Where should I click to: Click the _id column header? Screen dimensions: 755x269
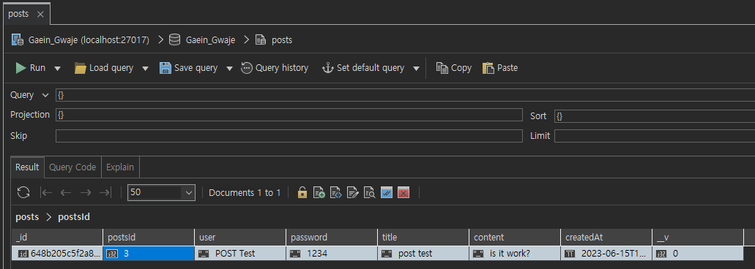57,237
